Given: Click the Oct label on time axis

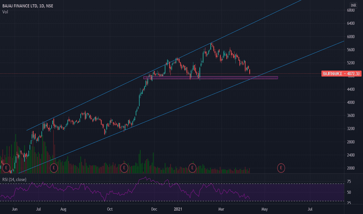Looking at the screenshot, I should (110, 209).
